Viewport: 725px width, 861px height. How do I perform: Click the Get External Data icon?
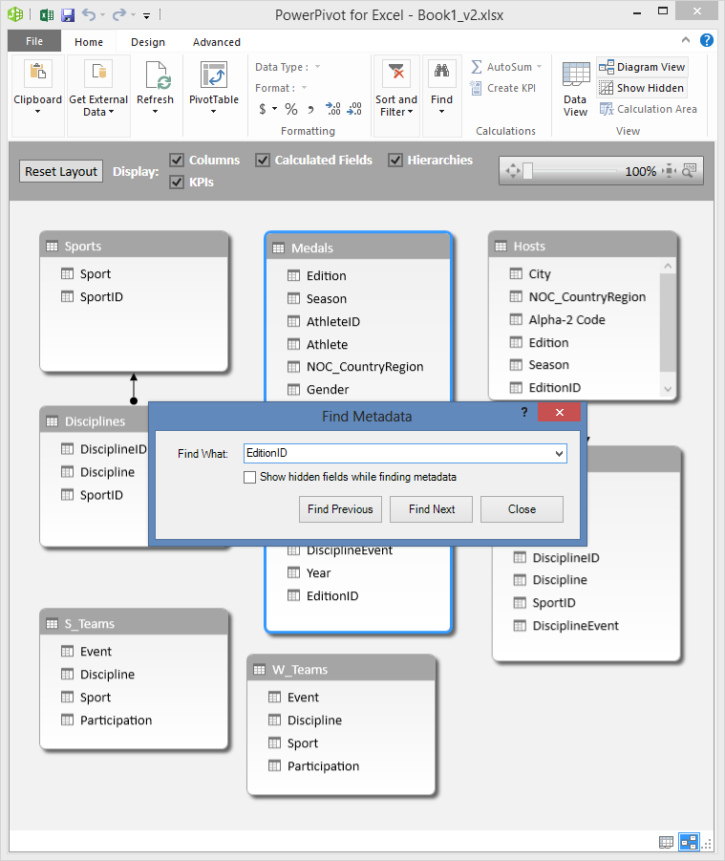(98, 74)
